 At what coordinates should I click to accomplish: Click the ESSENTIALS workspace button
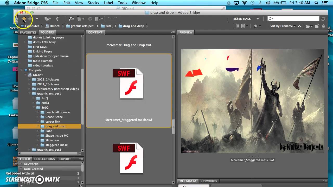[x=242, y=19]
